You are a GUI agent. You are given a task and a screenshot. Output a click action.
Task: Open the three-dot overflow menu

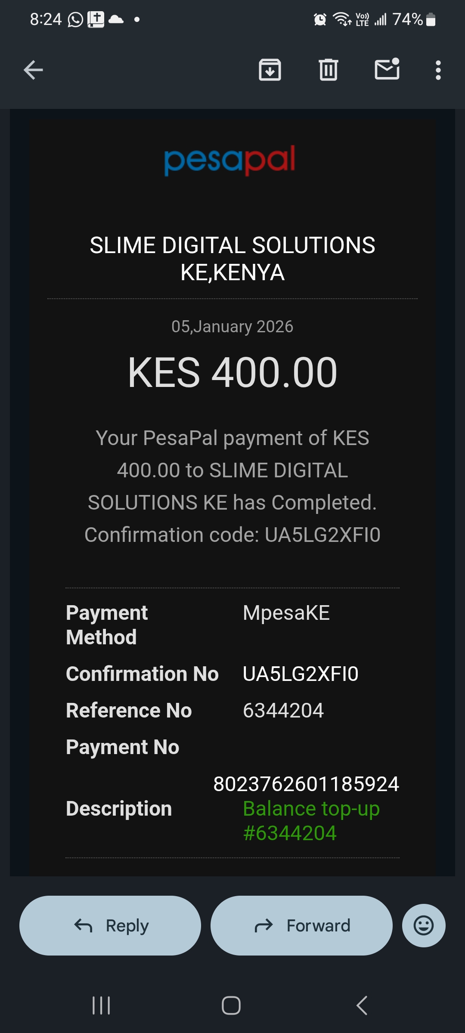pyautogui.click(x=438, y=70)
